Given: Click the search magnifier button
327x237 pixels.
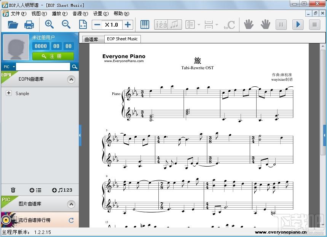Looking at the screenshot, I should click(75, 67).
